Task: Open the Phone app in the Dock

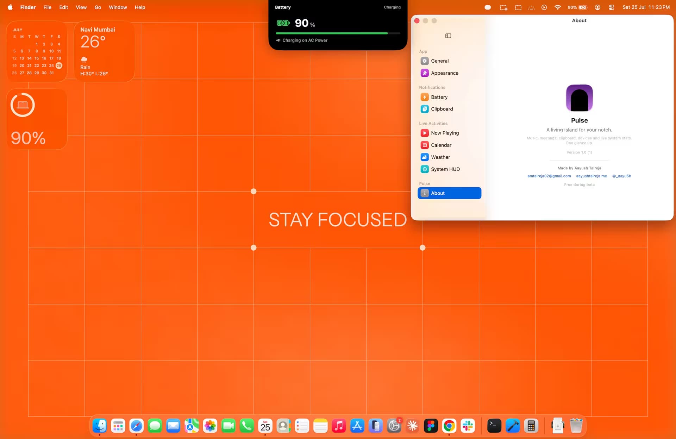Action: (247, 426)
